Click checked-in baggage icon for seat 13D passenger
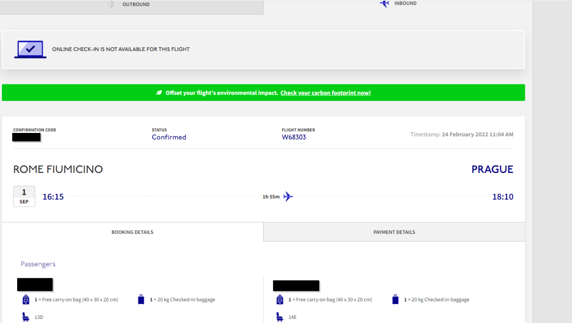 pos(141,300)
